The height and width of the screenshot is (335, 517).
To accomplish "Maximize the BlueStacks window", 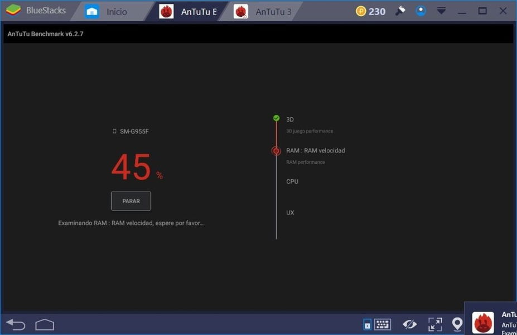I will (x=482, y=11).
